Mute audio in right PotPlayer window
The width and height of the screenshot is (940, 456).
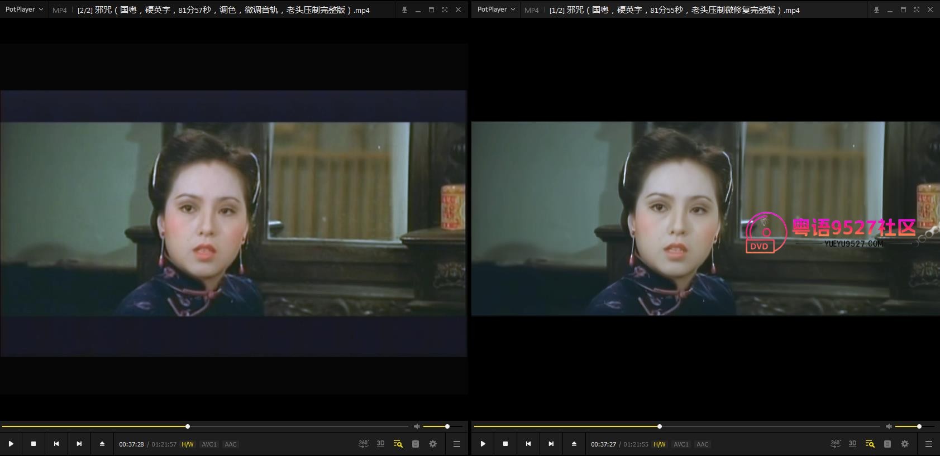(x=889, y=426)
